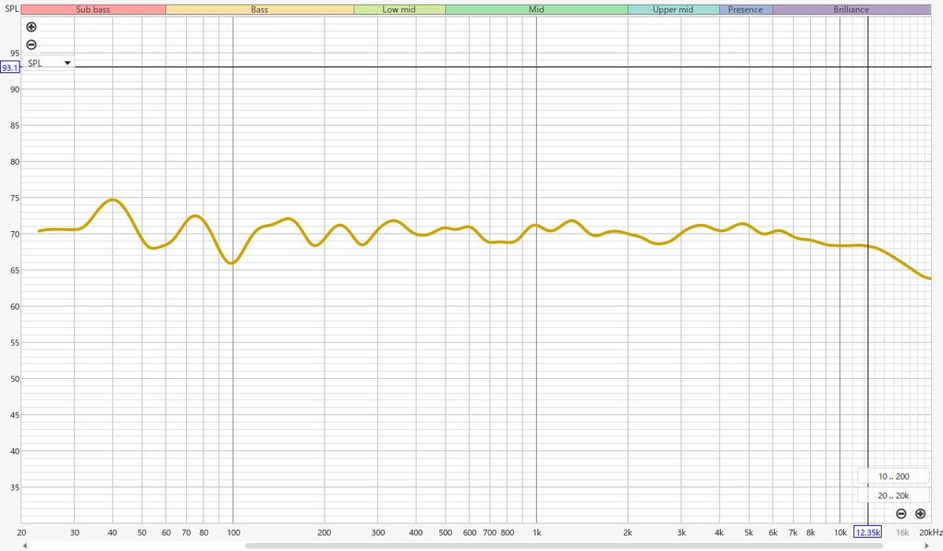The height and width of the screenshot is (551, 943).
Task: Zoom in vertical axis with plus icon
Action: click(x=31, y=27)
